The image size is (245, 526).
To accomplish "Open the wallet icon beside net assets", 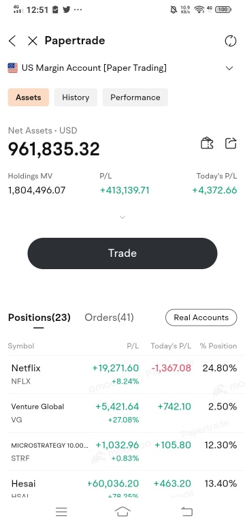I will pyautogui.click(x=207, y=143).
